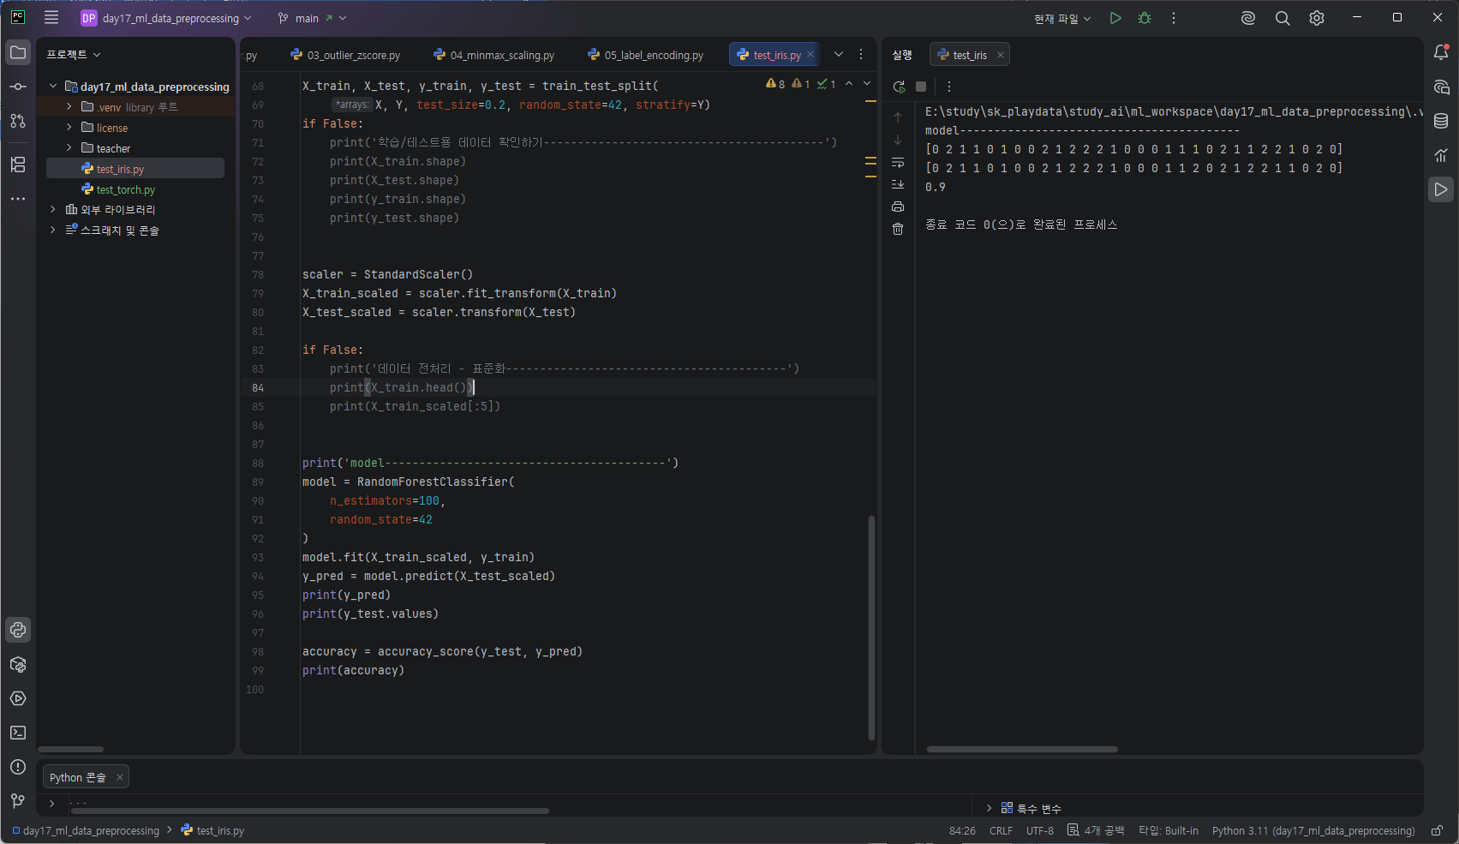Expand the license folder
Image resolution: width=1459 pixels, height=844 pixels.
(x=69, y=127)
